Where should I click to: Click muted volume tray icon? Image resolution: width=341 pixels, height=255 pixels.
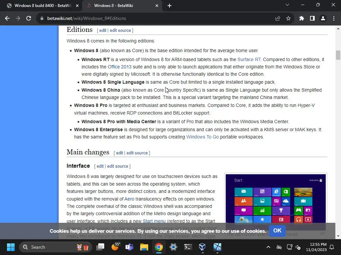point(298,247)
